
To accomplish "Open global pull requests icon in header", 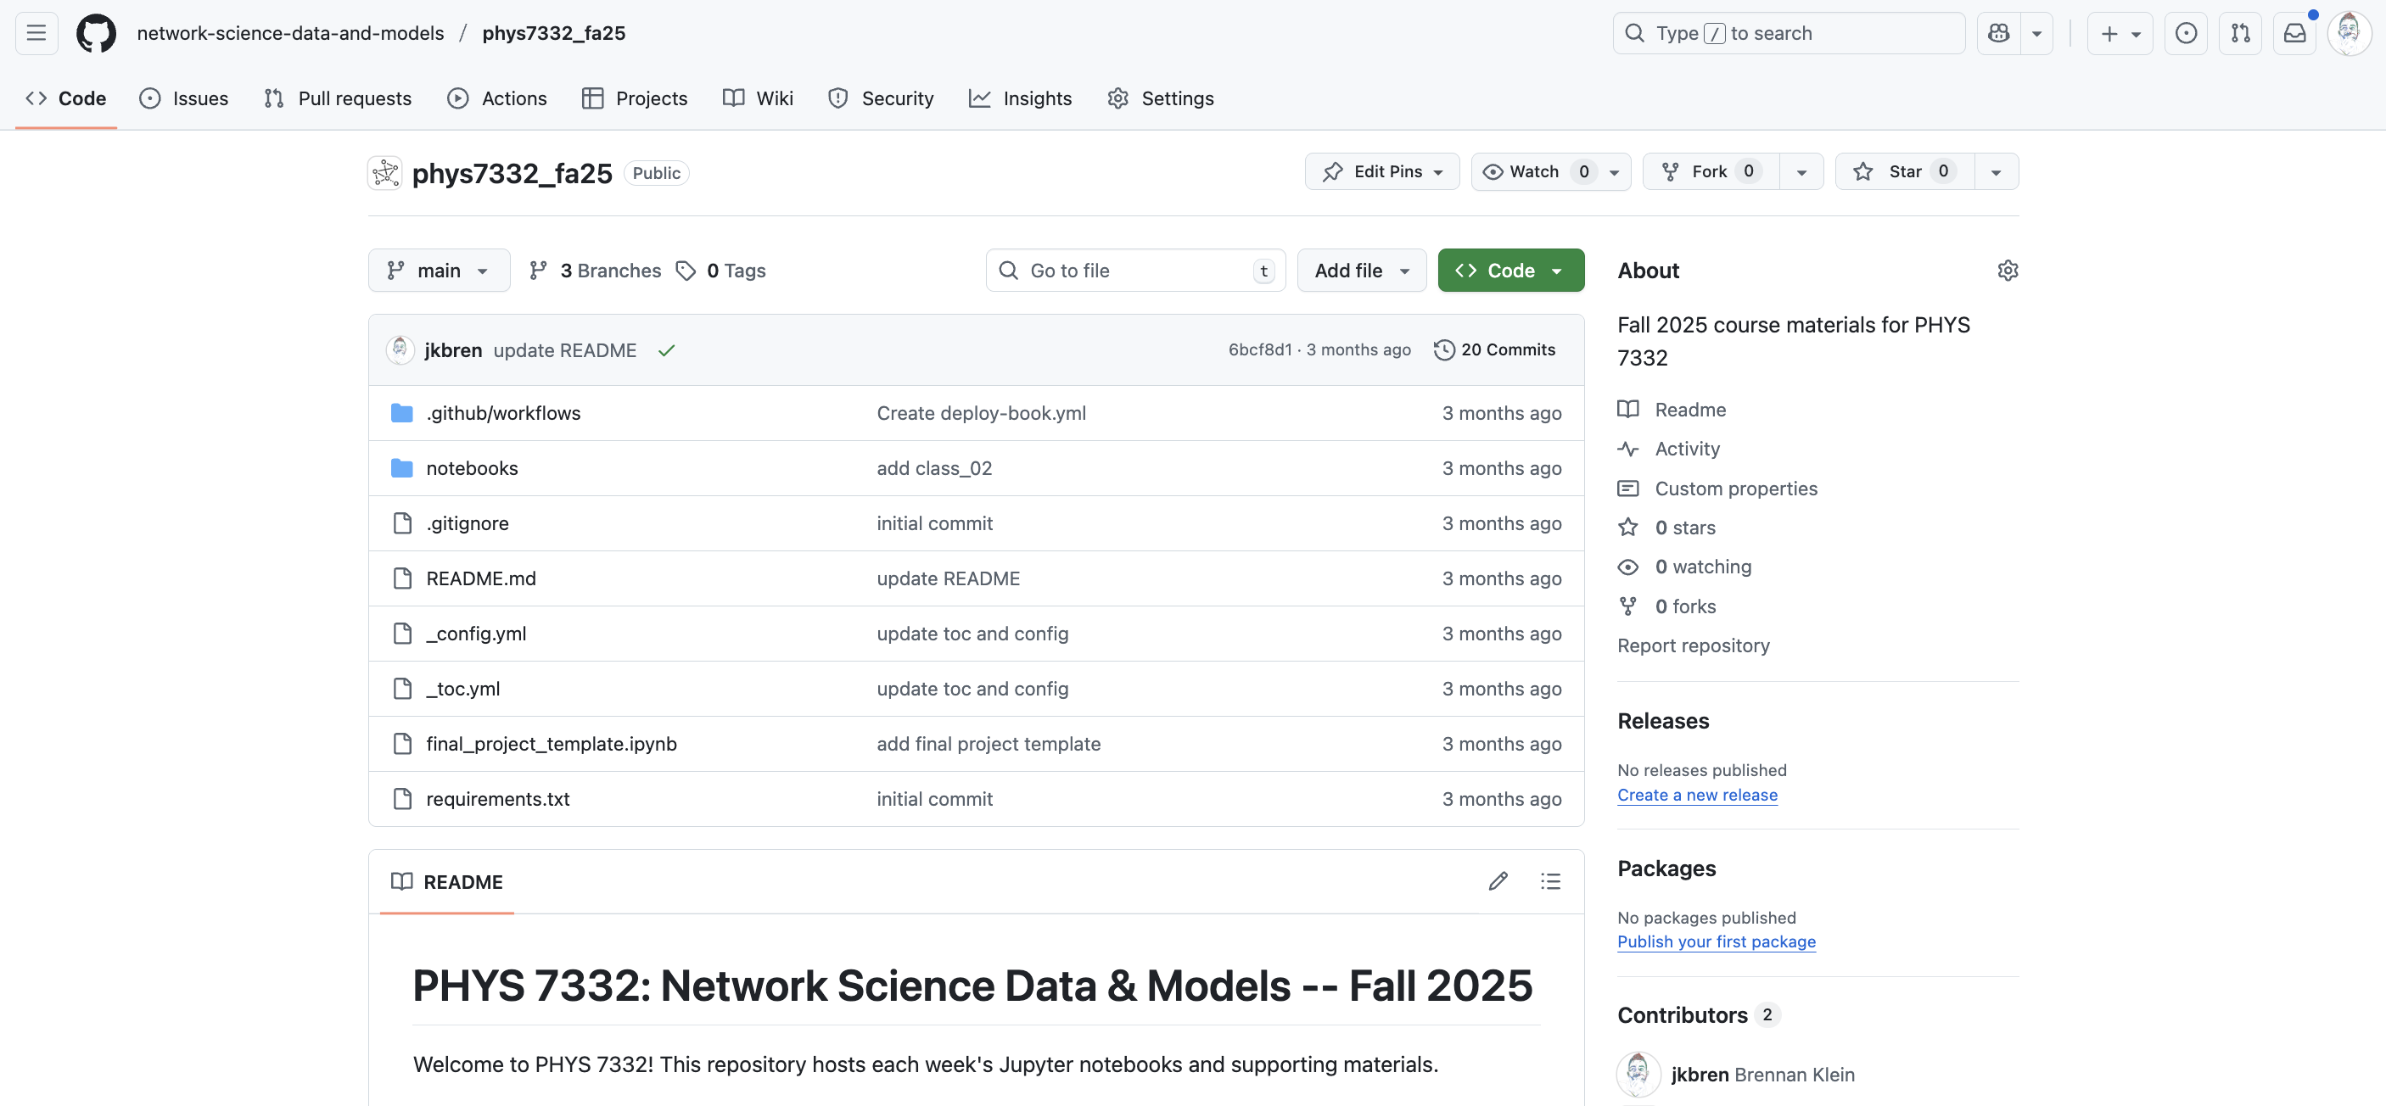I will [2240, 33].
